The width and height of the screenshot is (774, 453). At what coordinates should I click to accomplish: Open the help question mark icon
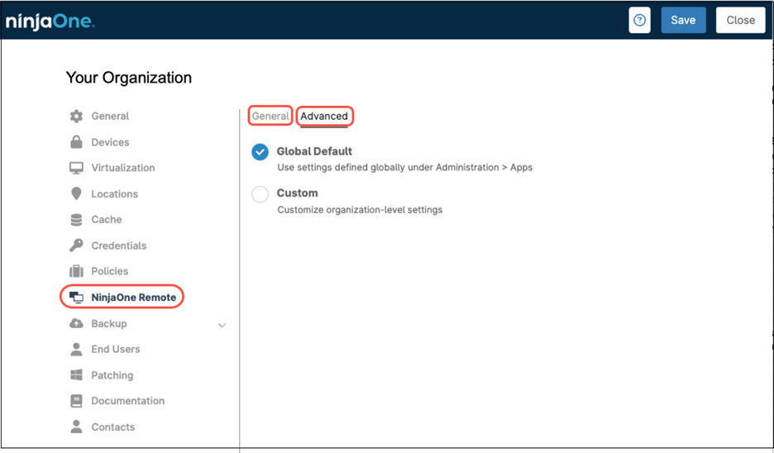639,20
